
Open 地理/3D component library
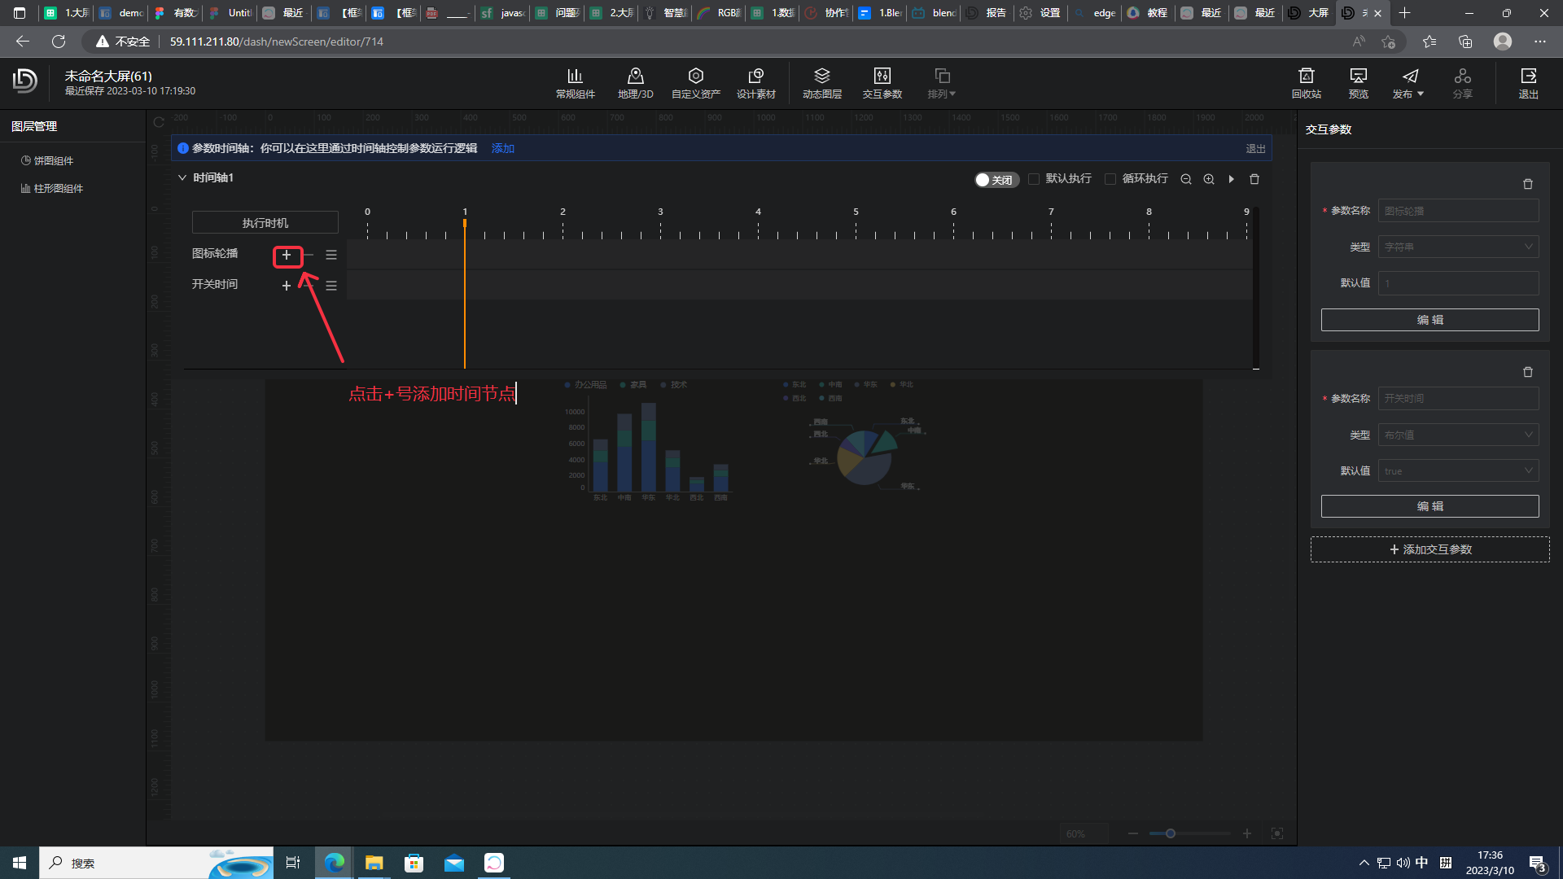635,83
